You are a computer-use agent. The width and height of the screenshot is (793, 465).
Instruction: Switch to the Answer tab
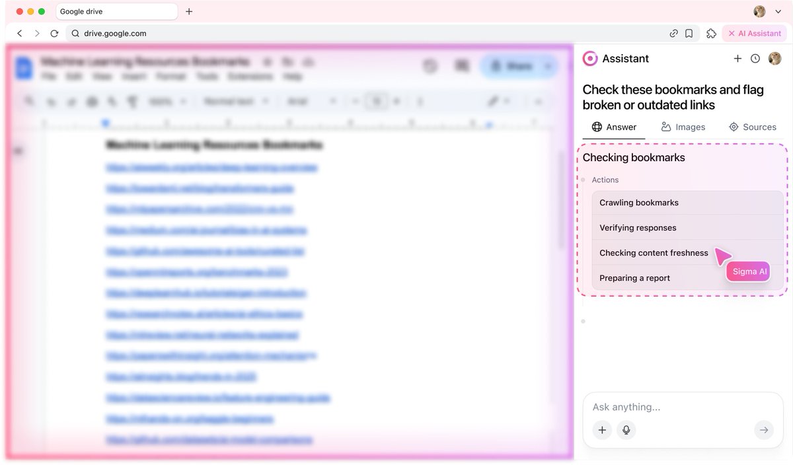(614, 127)
